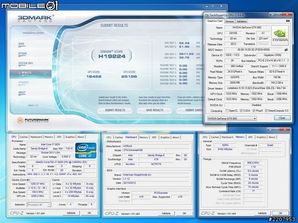Click the SAVE RESULTS button
The width and height of the screenshot is (298, 223).
pos(154,110)
